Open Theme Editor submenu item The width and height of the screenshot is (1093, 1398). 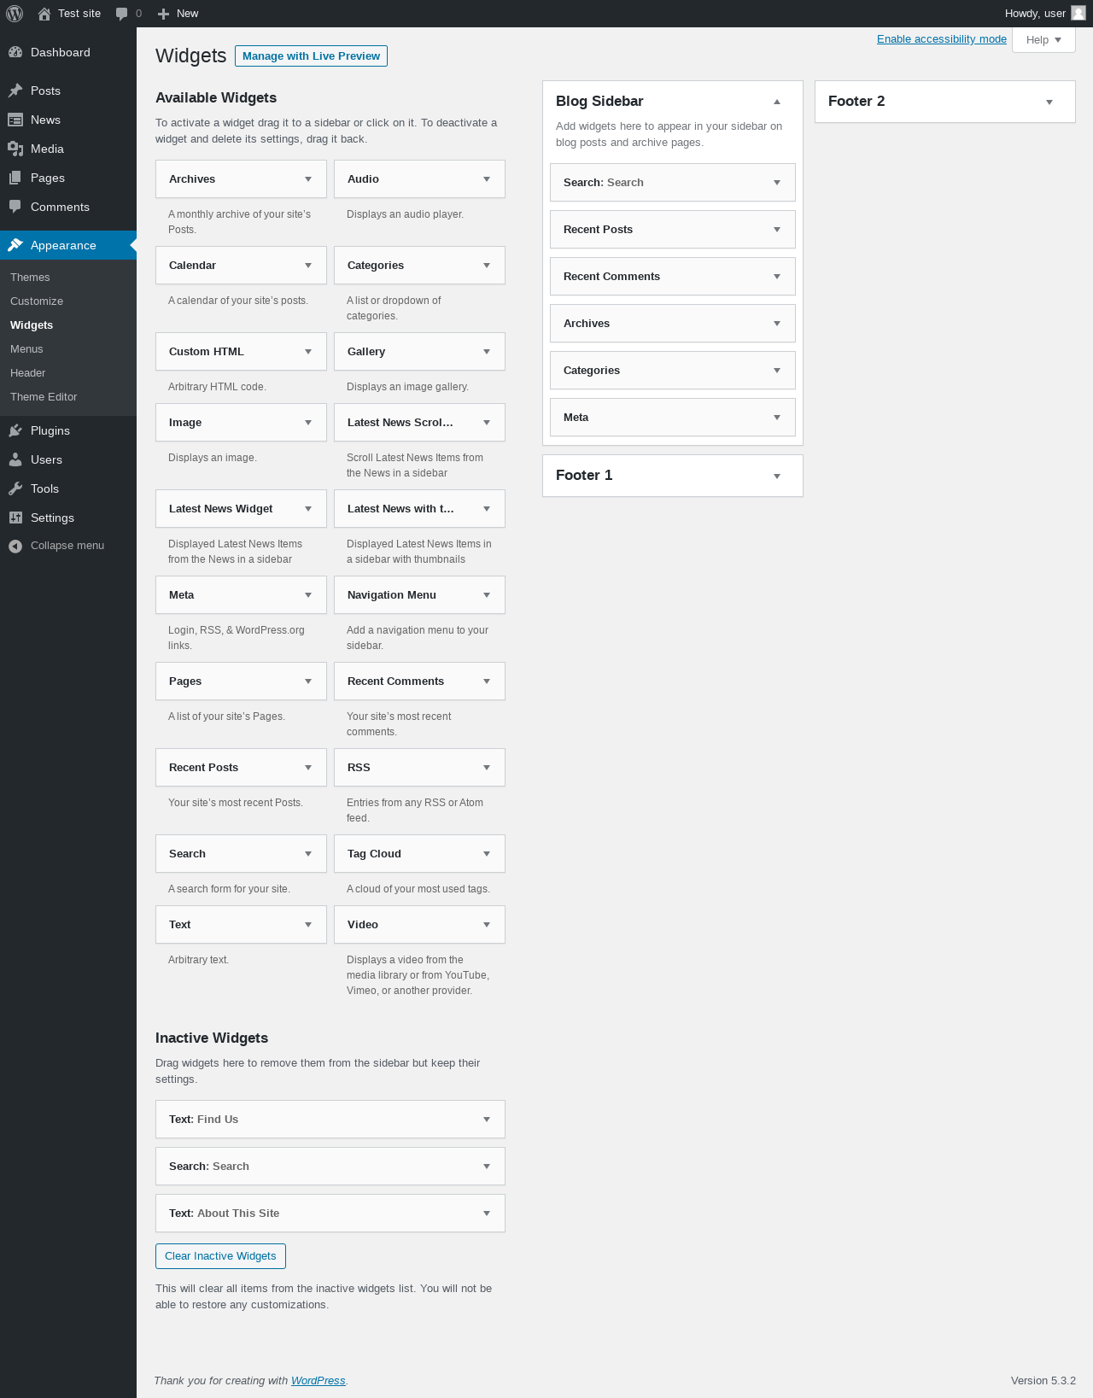click(44, 397)
